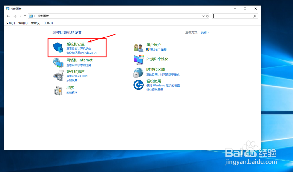Click 查看设备和打印机 link
Screen dimensions: 293x172
[x=77, y=76]
